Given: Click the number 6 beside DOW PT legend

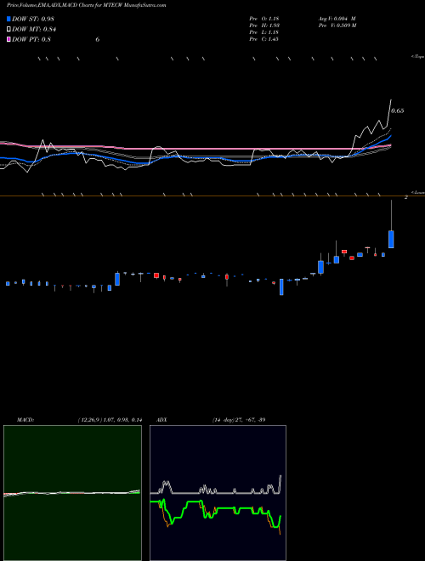Looking at the screenshot, I should coord(97,39).
